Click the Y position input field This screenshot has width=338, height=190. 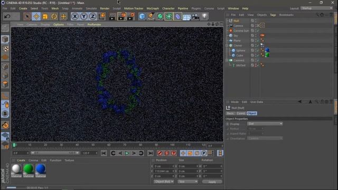coord(164,171)
